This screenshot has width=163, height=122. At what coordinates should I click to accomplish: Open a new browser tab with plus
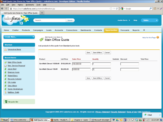[42, 13]
